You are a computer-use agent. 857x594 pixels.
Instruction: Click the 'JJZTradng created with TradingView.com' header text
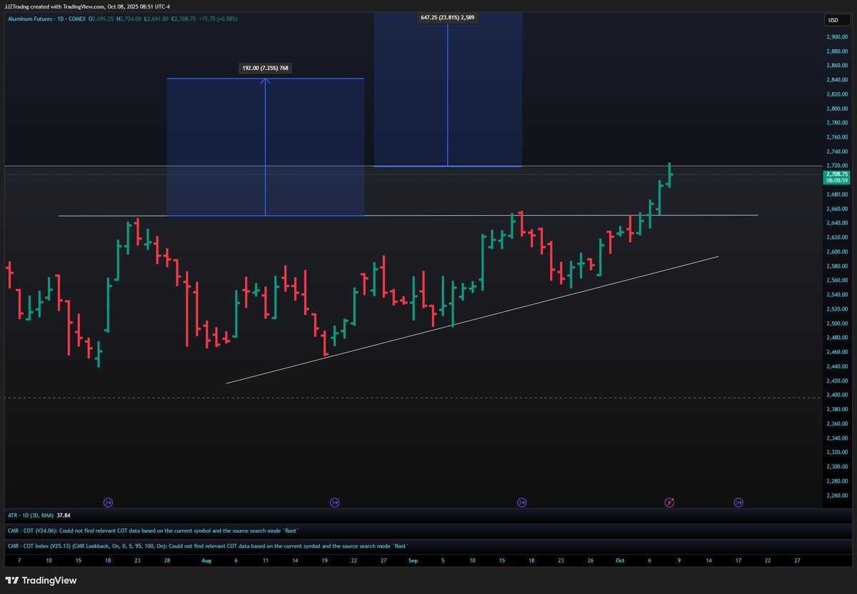[x=54, y=6]
